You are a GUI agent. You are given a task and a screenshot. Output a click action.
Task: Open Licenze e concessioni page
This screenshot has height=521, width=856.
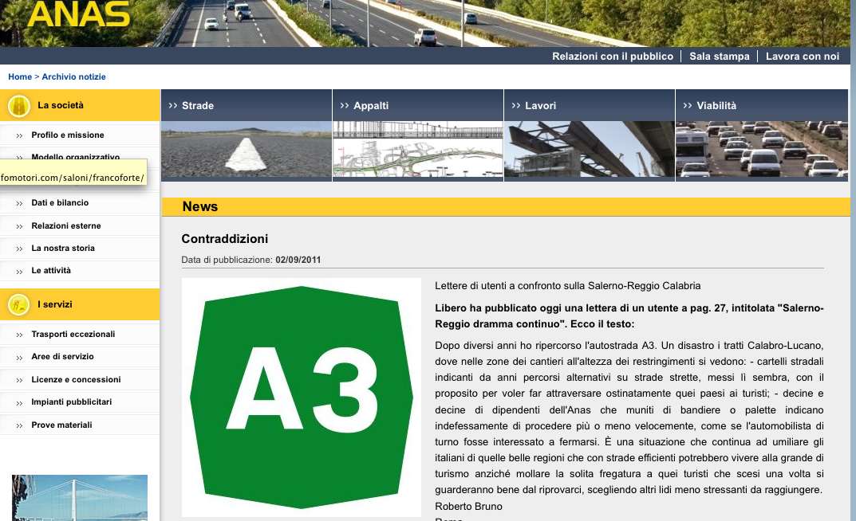point(76,379)
